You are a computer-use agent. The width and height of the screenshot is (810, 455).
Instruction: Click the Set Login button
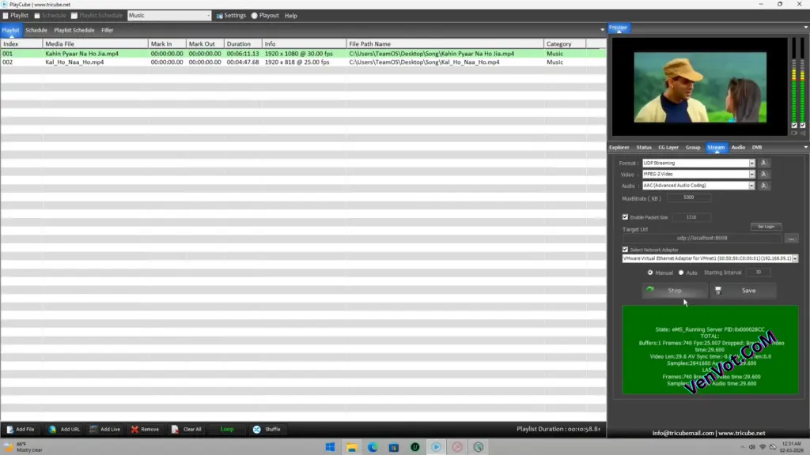pyautogui.click(x=766, y=227)
